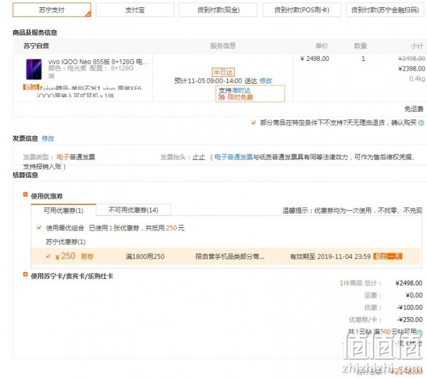Screen dimensions: 427x378
Task: Click the ¥2398.00 subtotal price
Action: pos(412,69)
